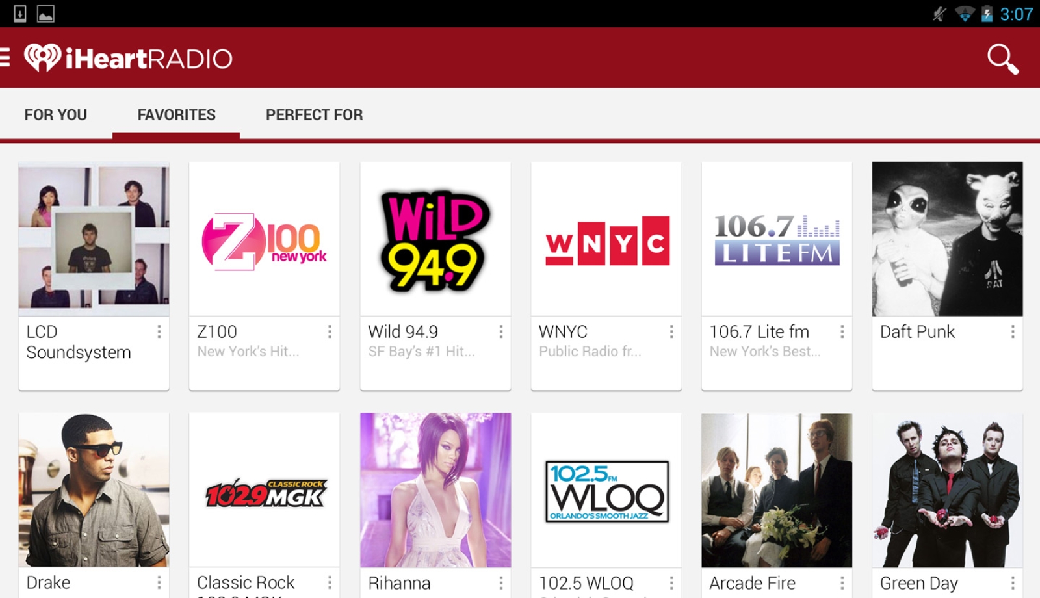Play the Wild 94.9 station logo

(x=435, y=239)
